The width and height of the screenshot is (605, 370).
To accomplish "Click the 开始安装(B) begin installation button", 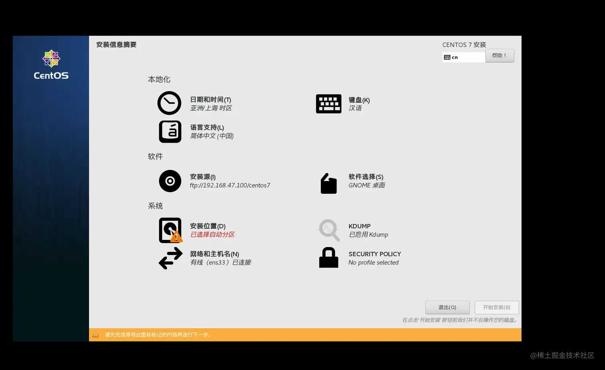I will [x=497, y=308].
